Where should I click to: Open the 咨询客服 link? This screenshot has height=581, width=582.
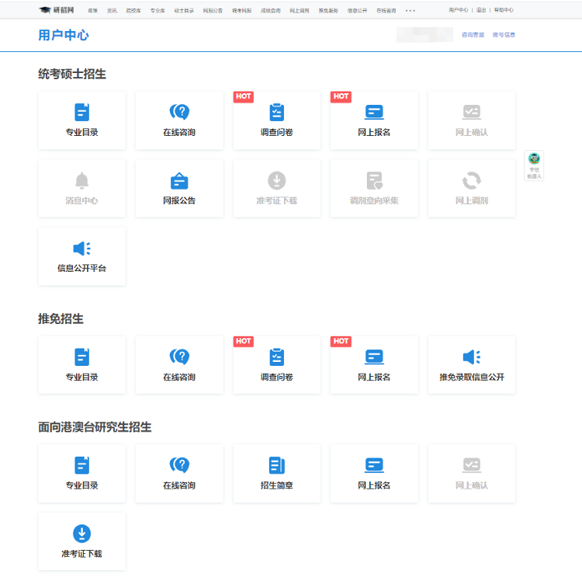click(x=473, y=35)
